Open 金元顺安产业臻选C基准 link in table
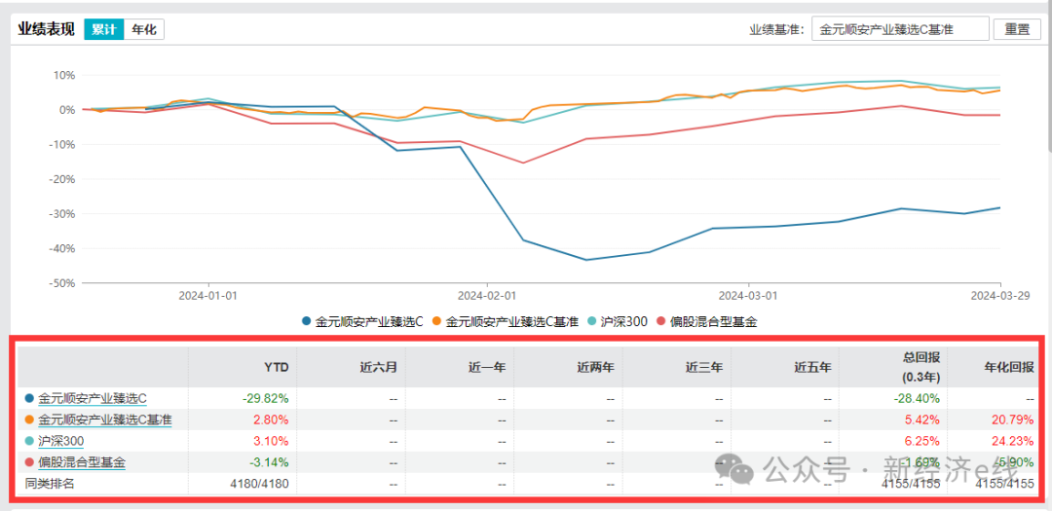 (105, 420)
